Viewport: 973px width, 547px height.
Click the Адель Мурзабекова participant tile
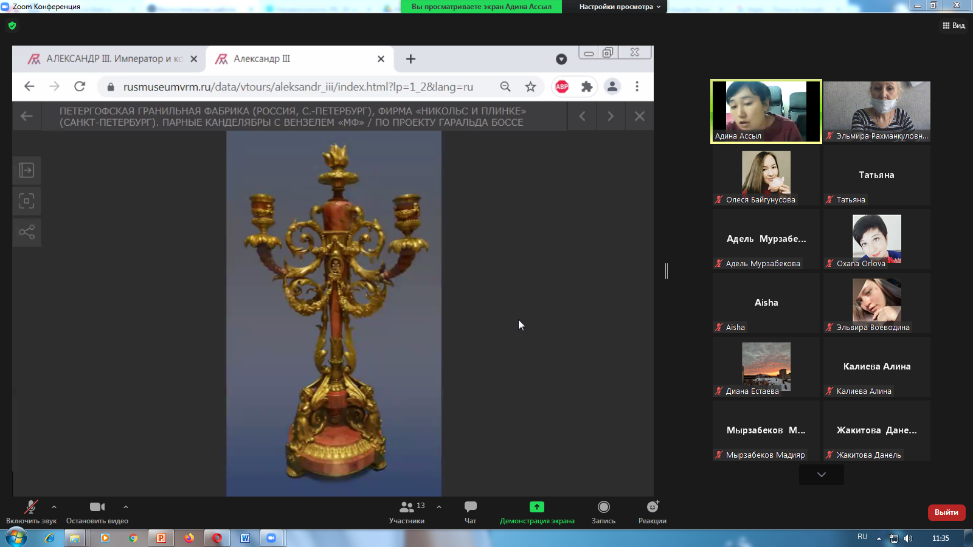coord(766,239)
